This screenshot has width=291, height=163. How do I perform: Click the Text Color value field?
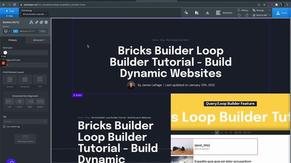(x=27, y=53)
